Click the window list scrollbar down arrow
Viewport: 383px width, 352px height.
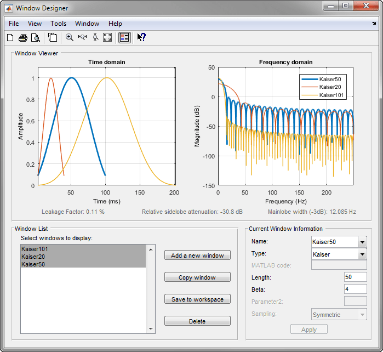click(151, 329)
